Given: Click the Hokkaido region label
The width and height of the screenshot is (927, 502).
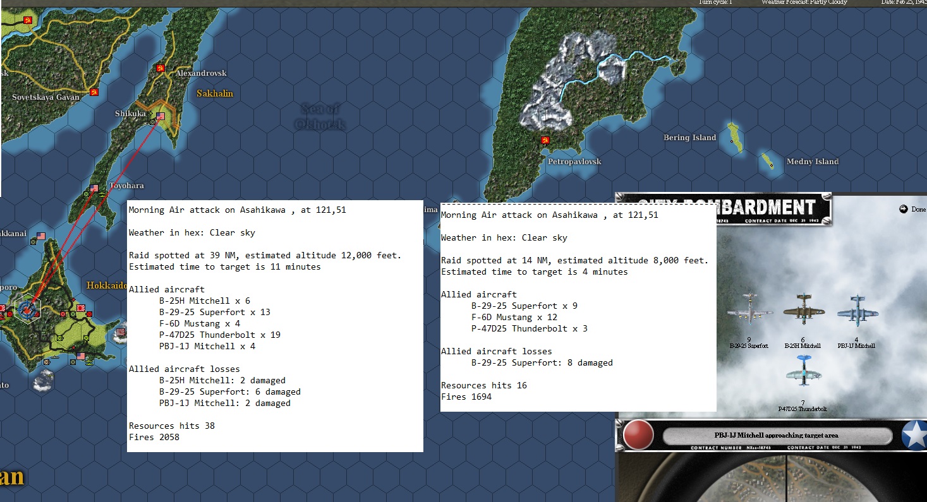Looking at the screenshot, I should click(x=107, y=285).
